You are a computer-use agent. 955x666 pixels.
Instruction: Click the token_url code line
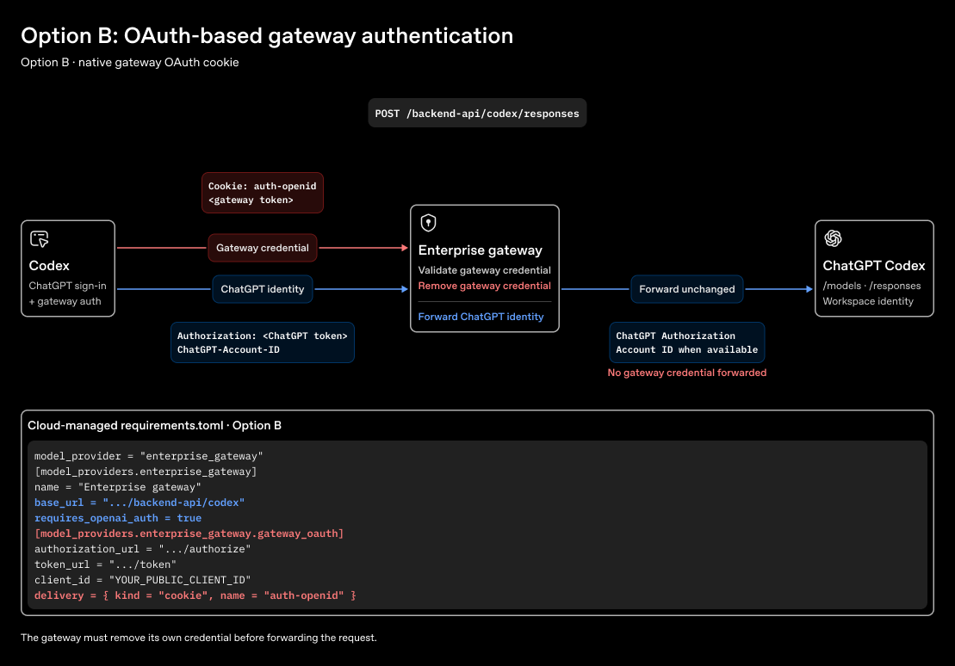[x=105, y=564]
